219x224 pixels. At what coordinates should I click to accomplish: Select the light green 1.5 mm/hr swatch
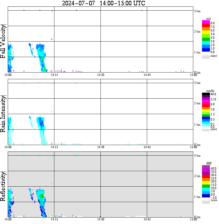[x=206, y=113]
